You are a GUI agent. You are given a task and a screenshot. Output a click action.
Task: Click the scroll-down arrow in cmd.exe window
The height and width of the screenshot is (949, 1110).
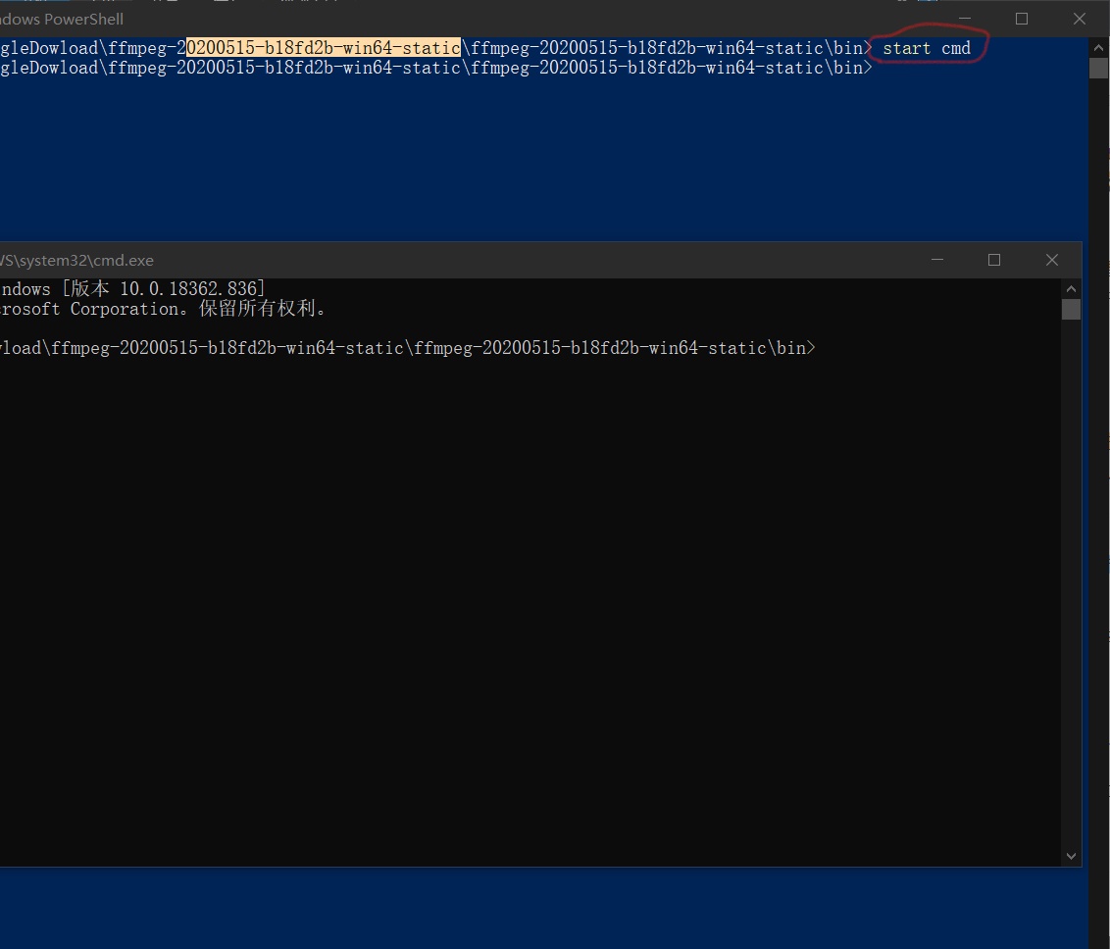click(1071, 855)
